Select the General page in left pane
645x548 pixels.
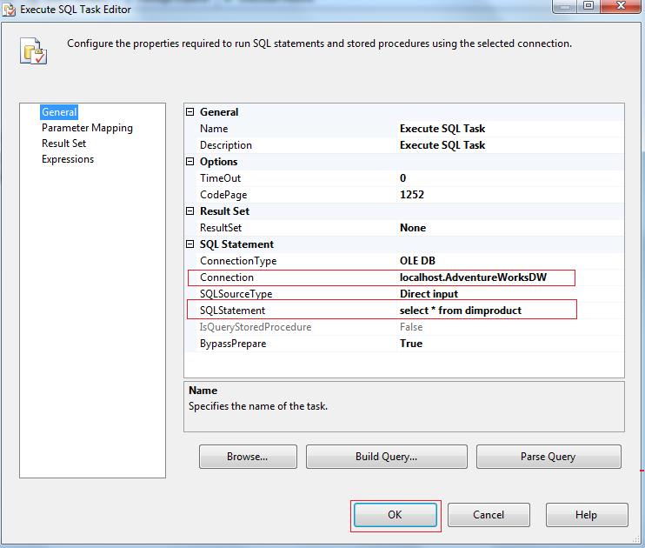point(59,112)
